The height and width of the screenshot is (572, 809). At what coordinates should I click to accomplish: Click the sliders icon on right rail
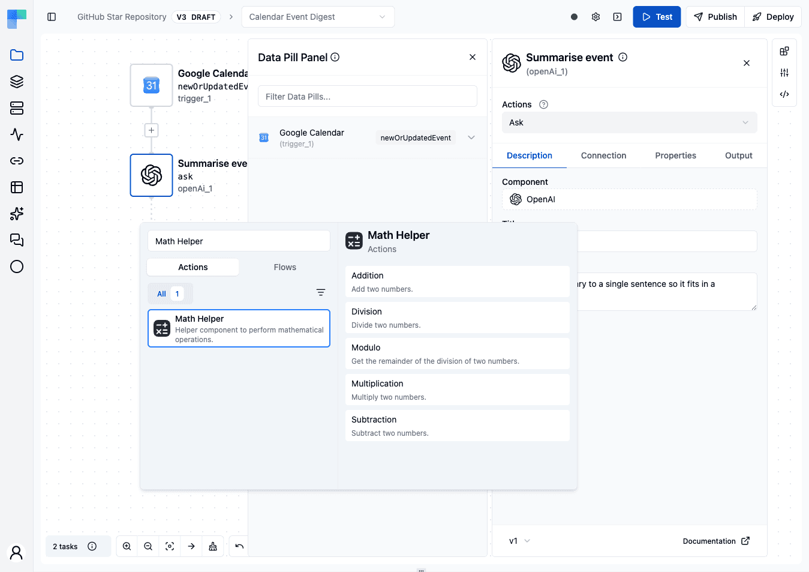pos(784,73)
